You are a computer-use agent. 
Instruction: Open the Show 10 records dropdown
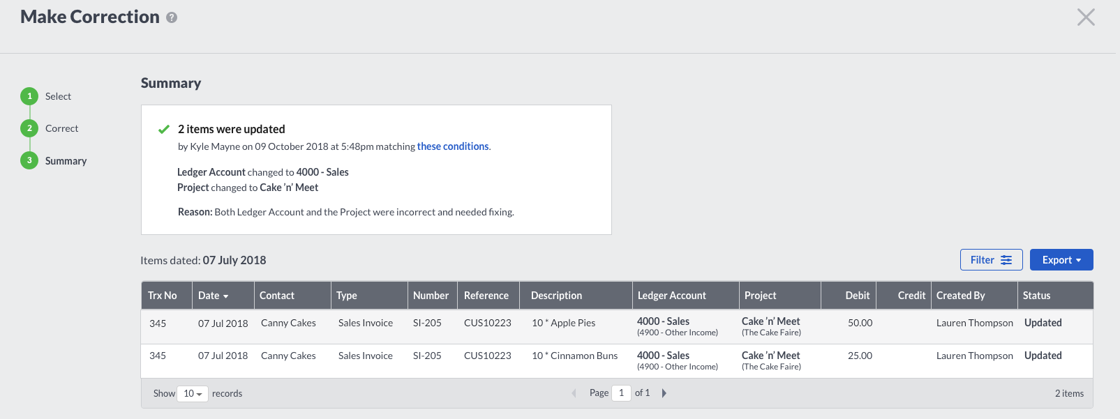pyautogui.click(x=192, y=394)
